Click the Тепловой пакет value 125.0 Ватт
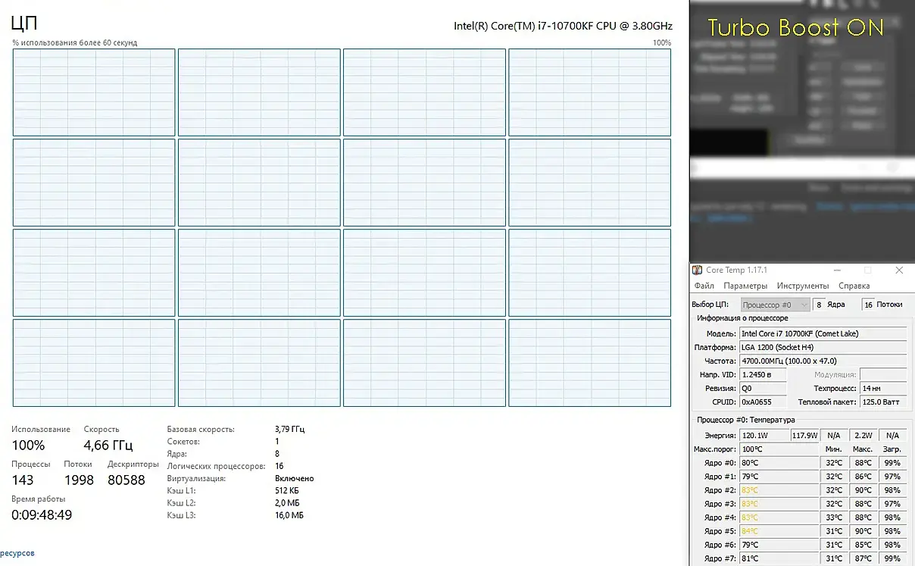 [883, 402]
